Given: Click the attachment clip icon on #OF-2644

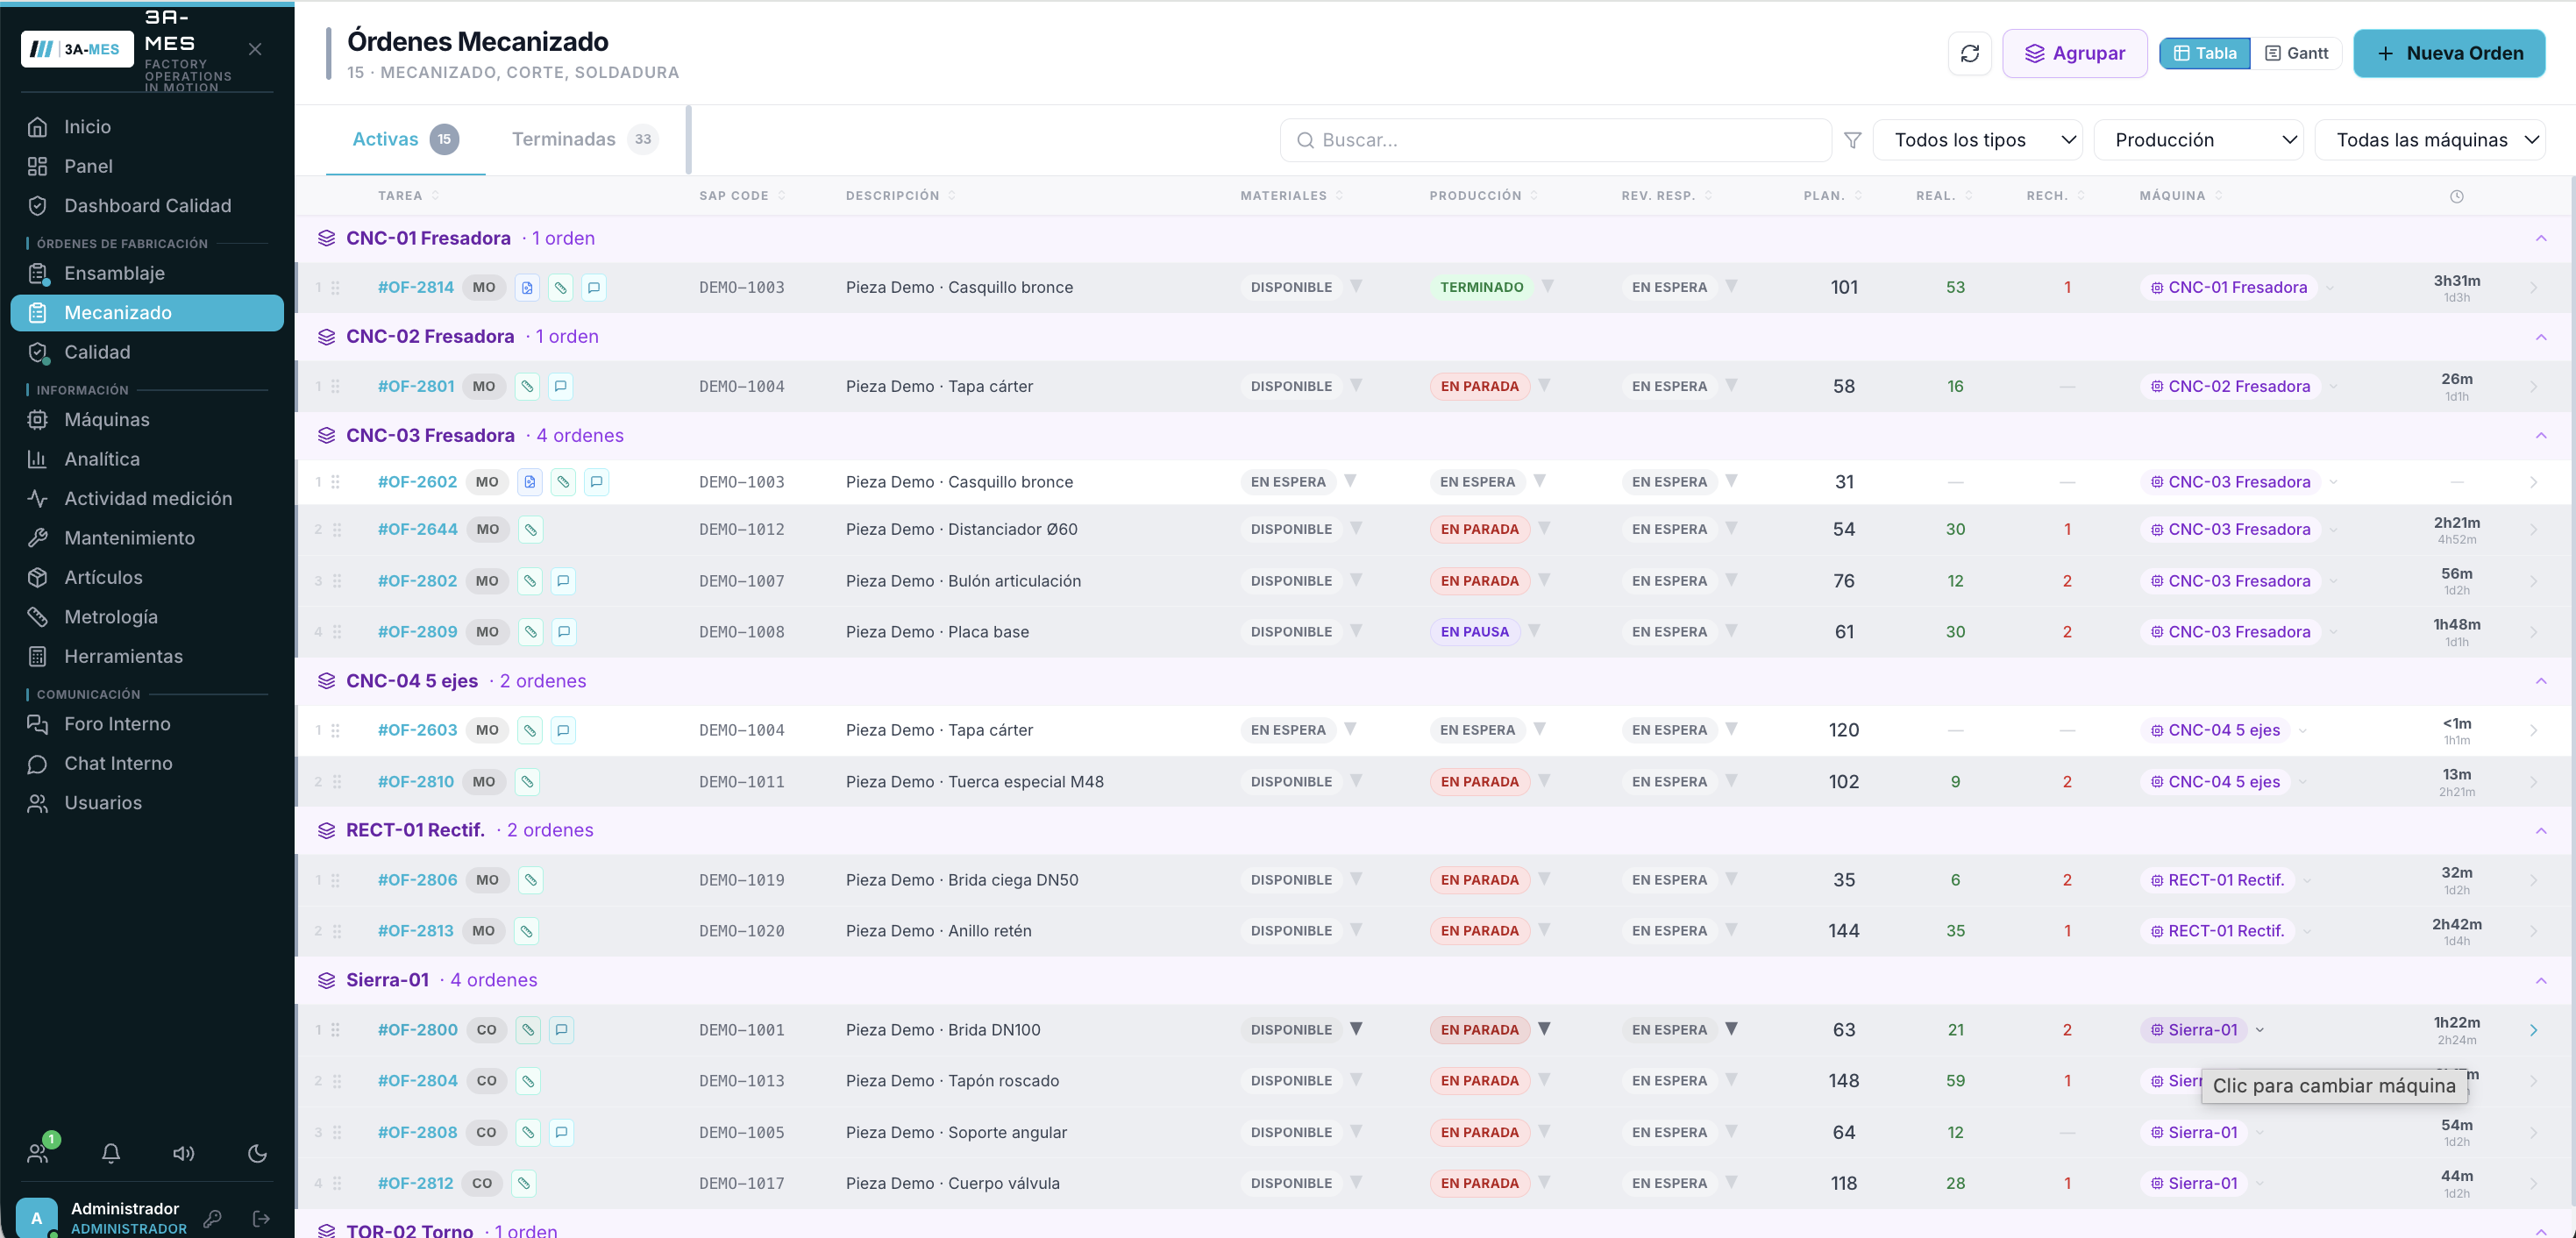Looking at the screenshot, I should [531, 529].
